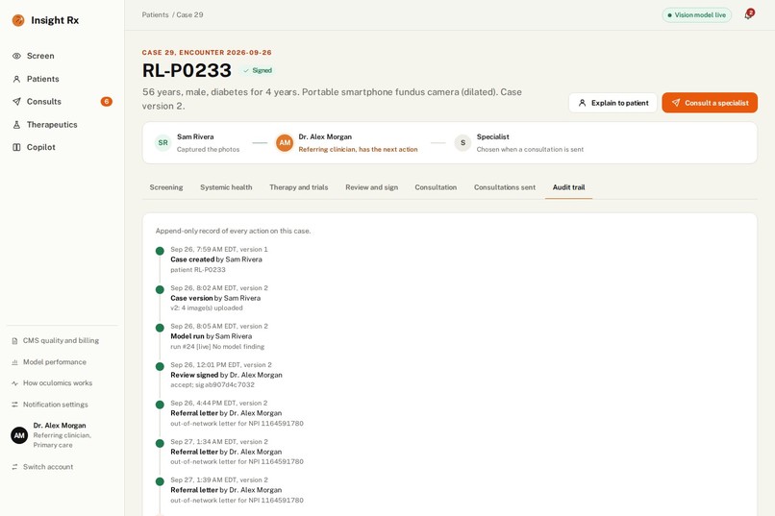Click the Model run timeline dot
This screenshot has width=775, height=516.
coord(160,328)
